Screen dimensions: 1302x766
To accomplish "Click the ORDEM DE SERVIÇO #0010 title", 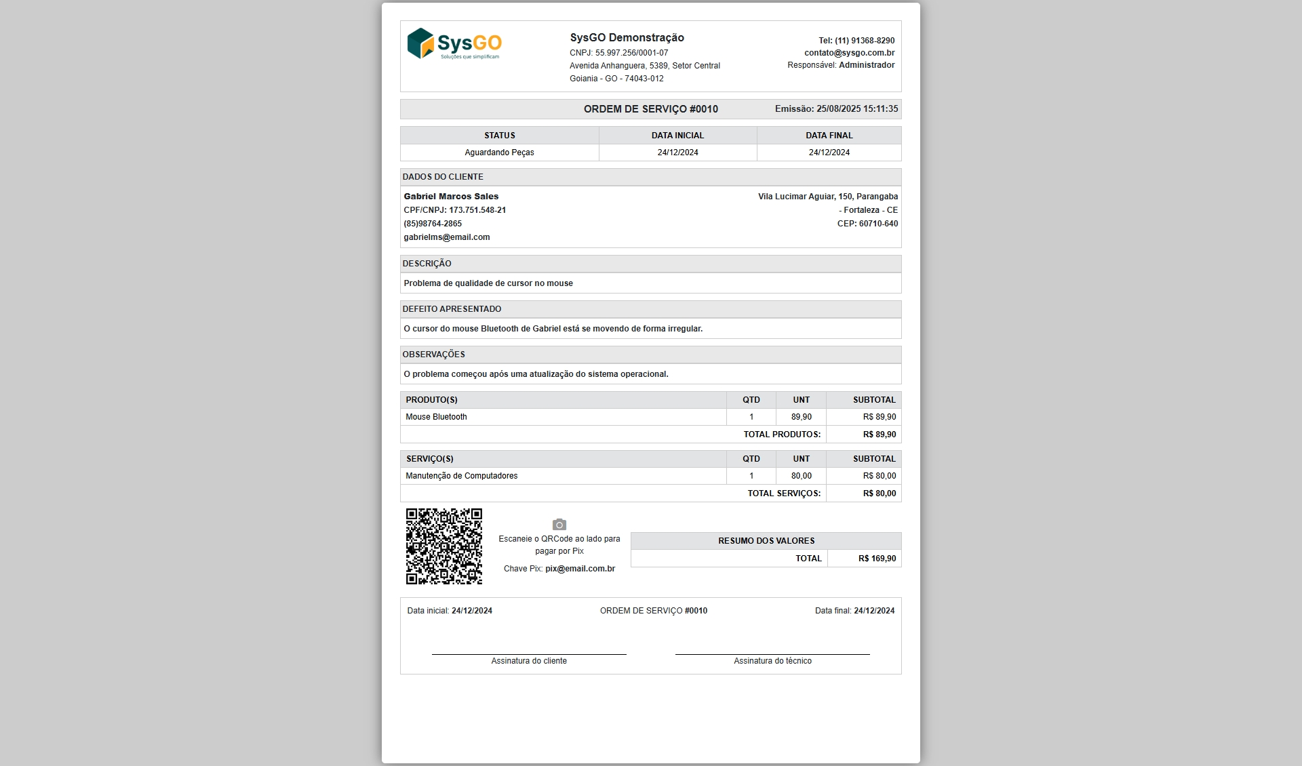I will (x=650, y=109).
